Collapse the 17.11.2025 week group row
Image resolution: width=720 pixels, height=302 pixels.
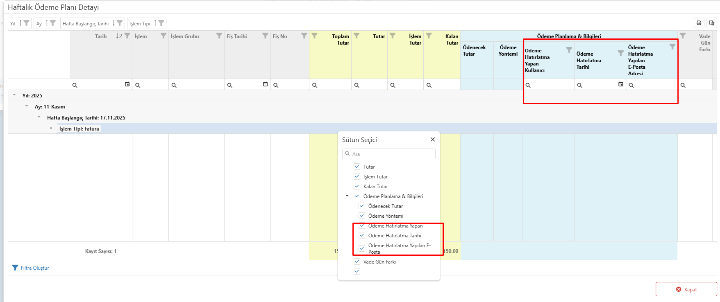click(x=39, y=117)
